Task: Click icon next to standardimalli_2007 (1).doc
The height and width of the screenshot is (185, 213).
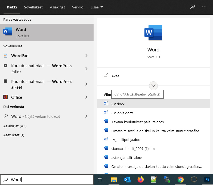Action: click(106, 148)
